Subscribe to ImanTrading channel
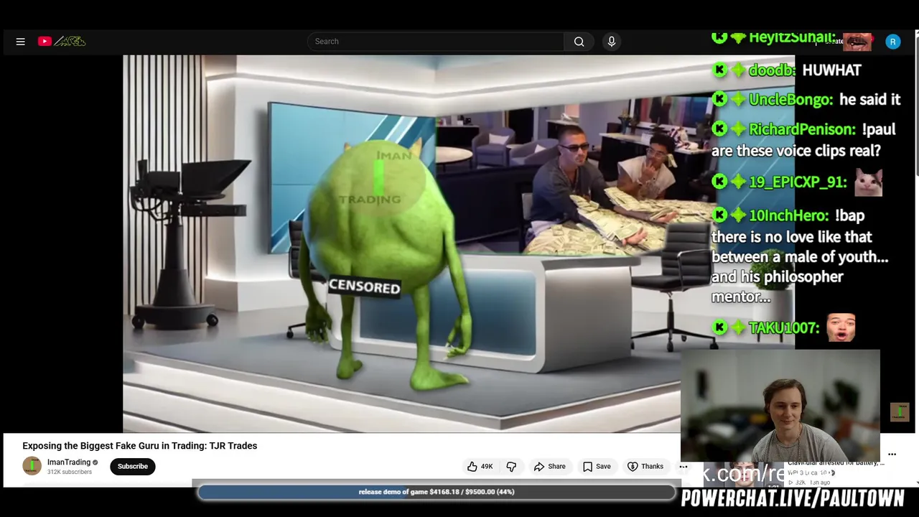 coord(133,467)
